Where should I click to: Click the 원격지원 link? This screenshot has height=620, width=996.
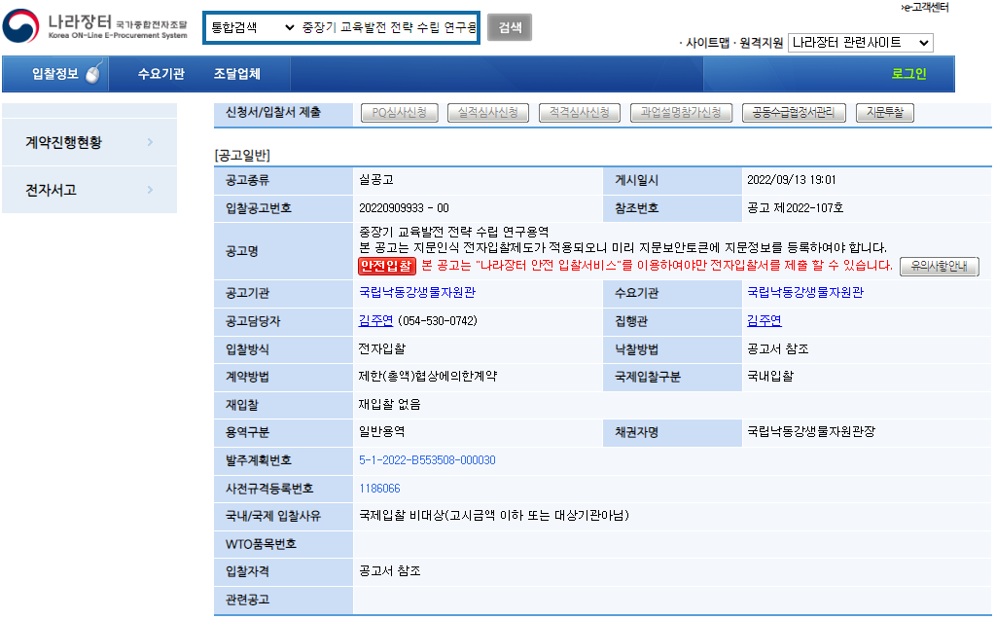click(x=761, y=43)
